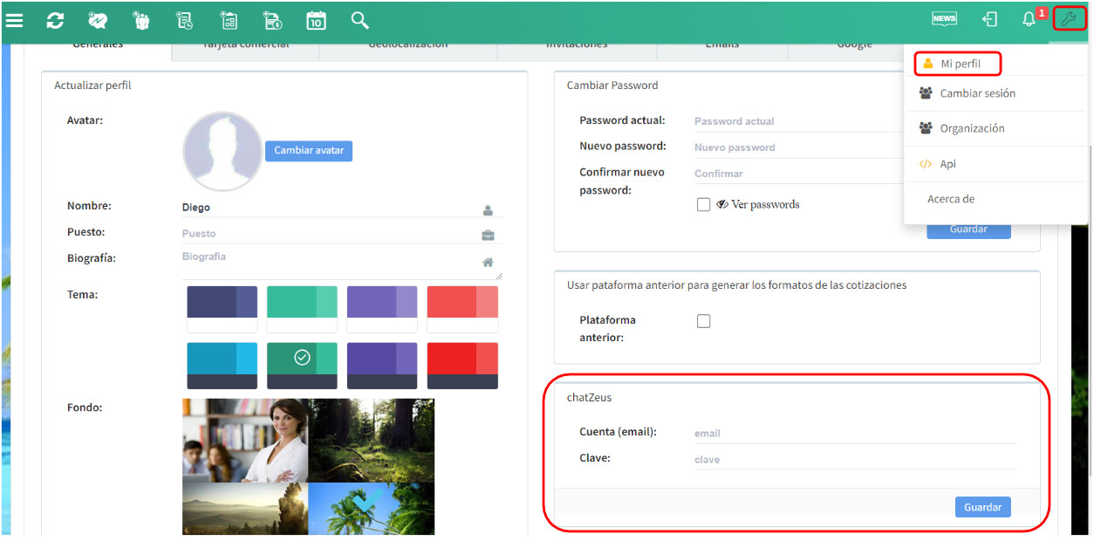1094x541 pixels.
Task: Open the calendar icon in toolbar
Action: pos(316,20)
